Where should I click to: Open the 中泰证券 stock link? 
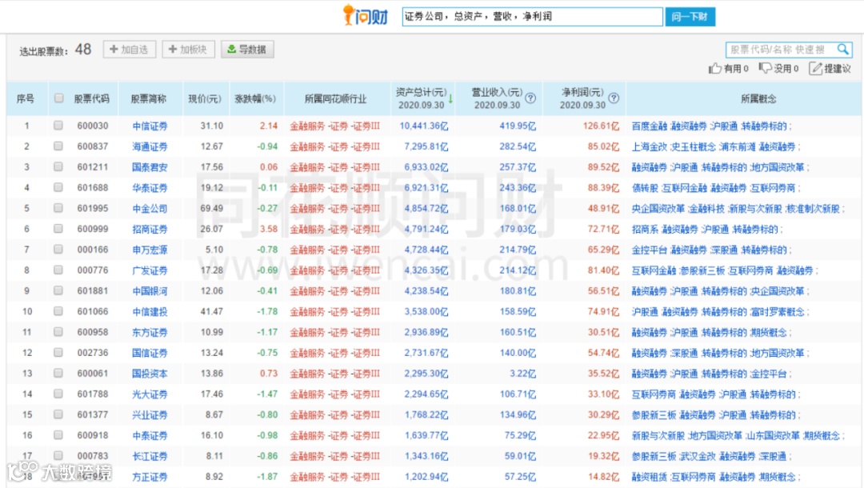point(150,436)
